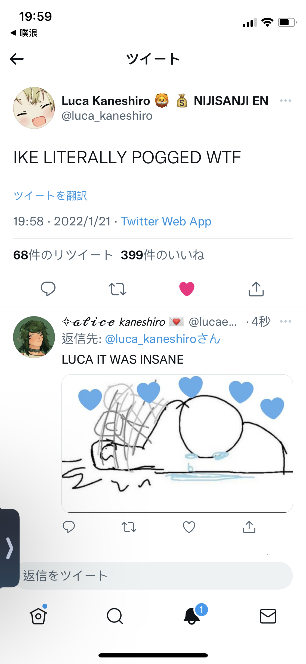Go to the Home tab

[38, 616]
